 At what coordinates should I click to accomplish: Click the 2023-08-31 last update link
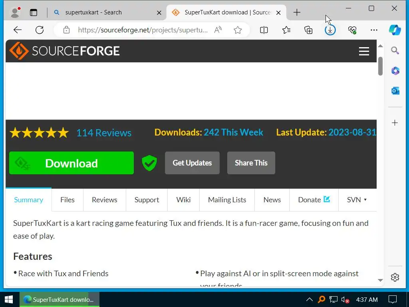pyautogui.click(x=352, y=132)
